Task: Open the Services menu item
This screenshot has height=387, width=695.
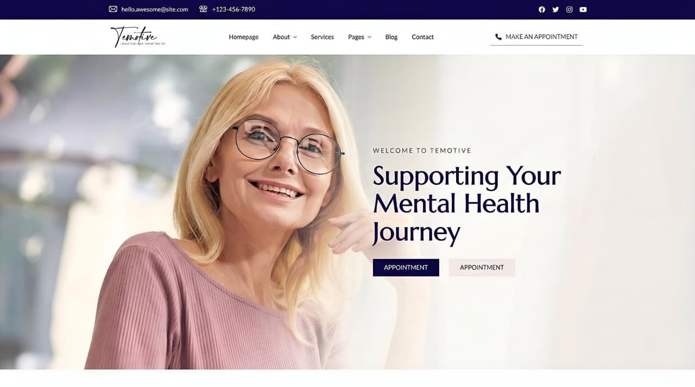Action: (323, 37)
